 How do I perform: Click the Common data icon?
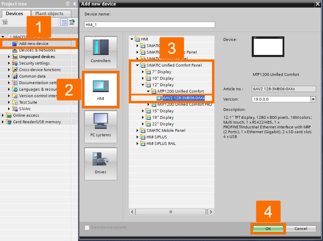[15, 76]
